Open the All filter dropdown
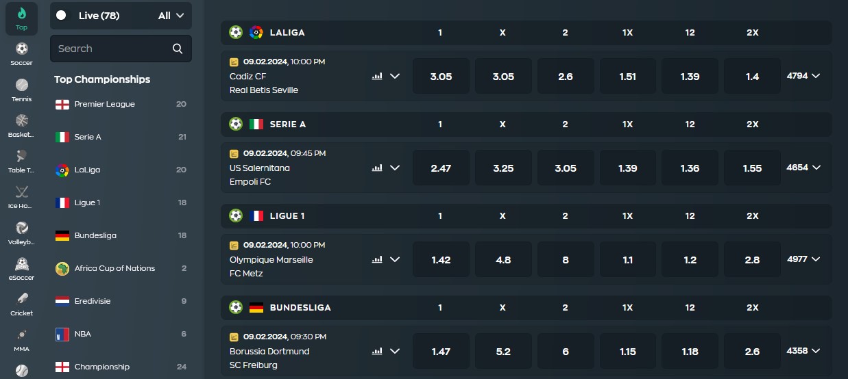 [x=171, y=16]
